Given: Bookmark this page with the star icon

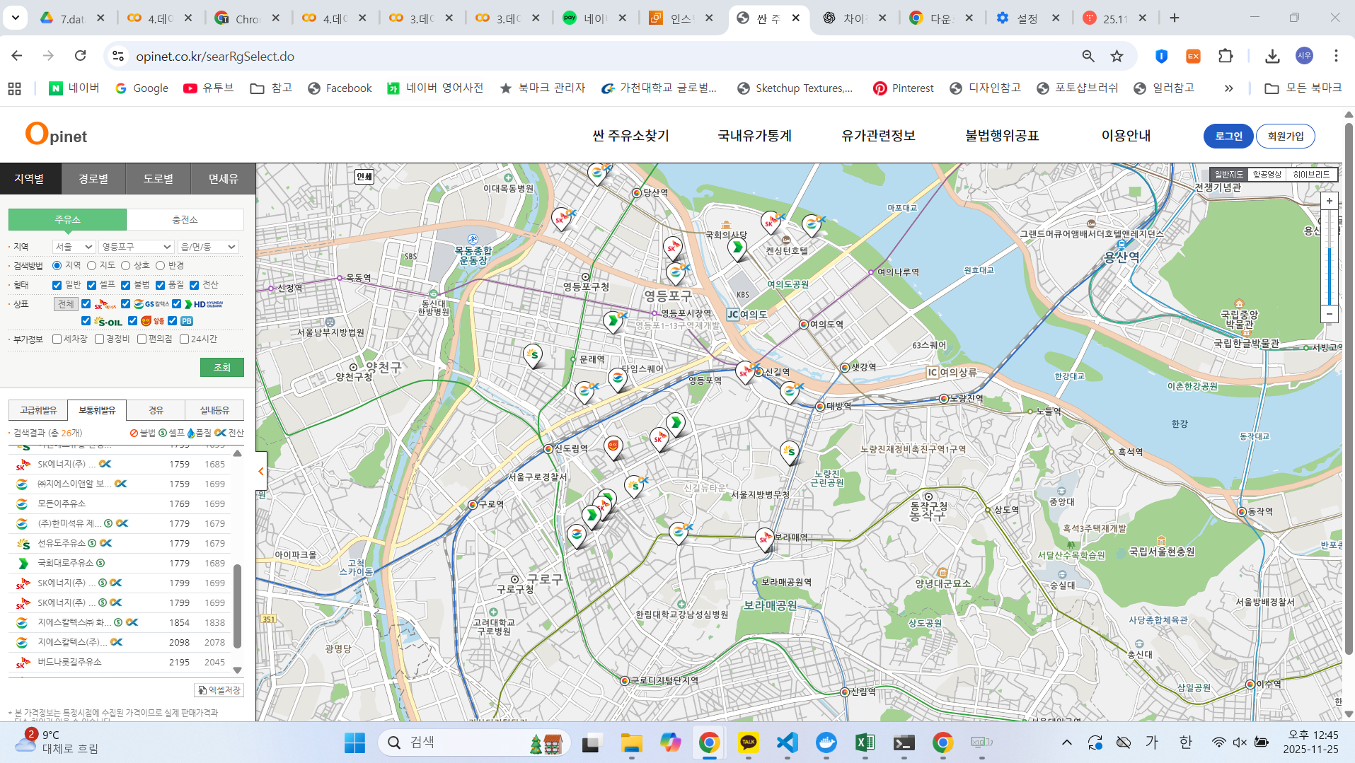Looking at the screenshot, I should (x=1117, y=56).
